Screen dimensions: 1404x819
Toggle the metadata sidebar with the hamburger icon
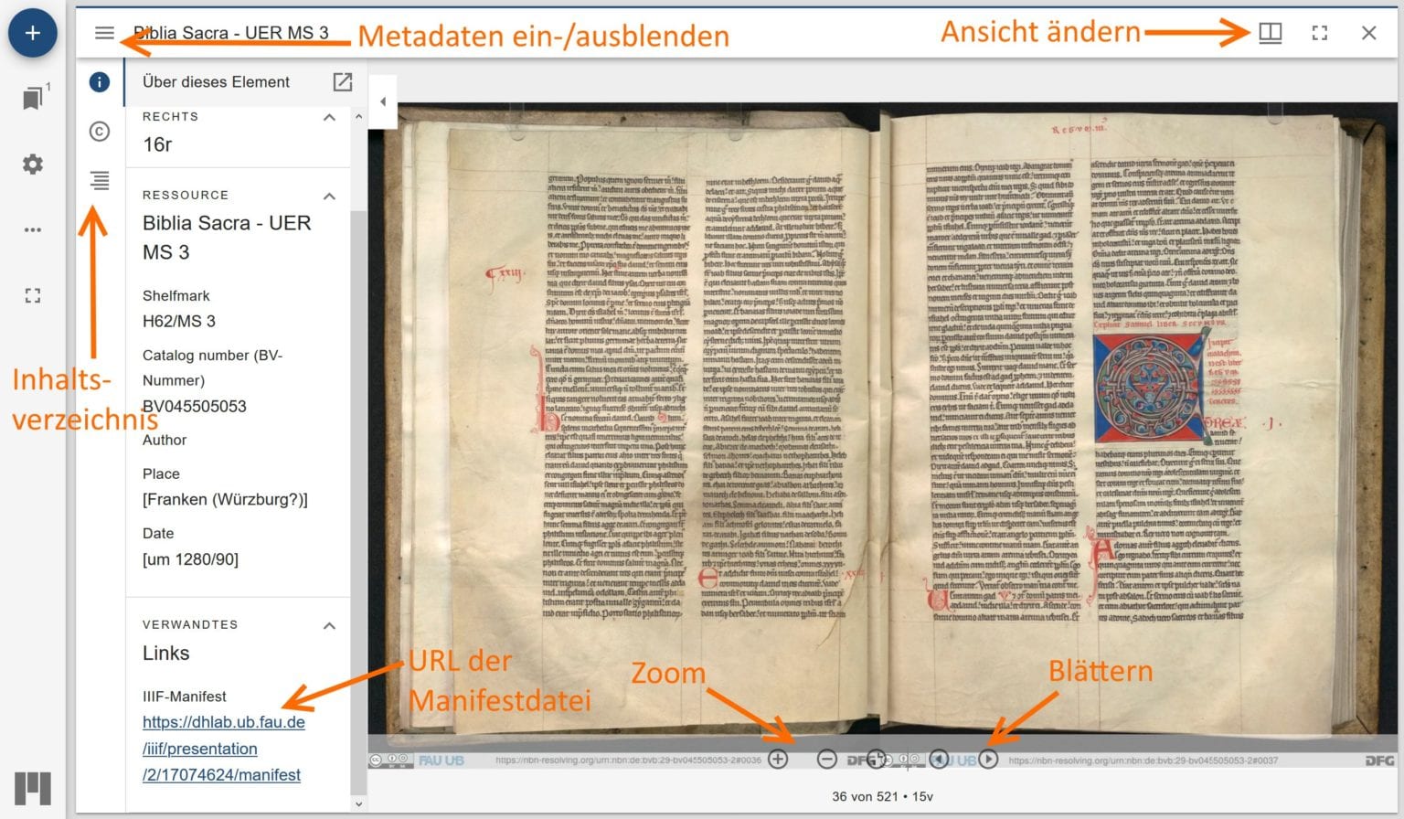[104, 32]
